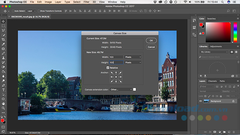240x135 pixels.
Task: Switch to the Channels tab
Action: click(x=212, y=81)
